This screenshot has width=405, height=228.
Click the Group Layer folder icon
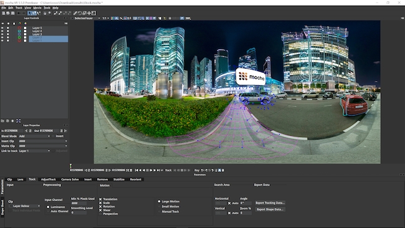2,121
